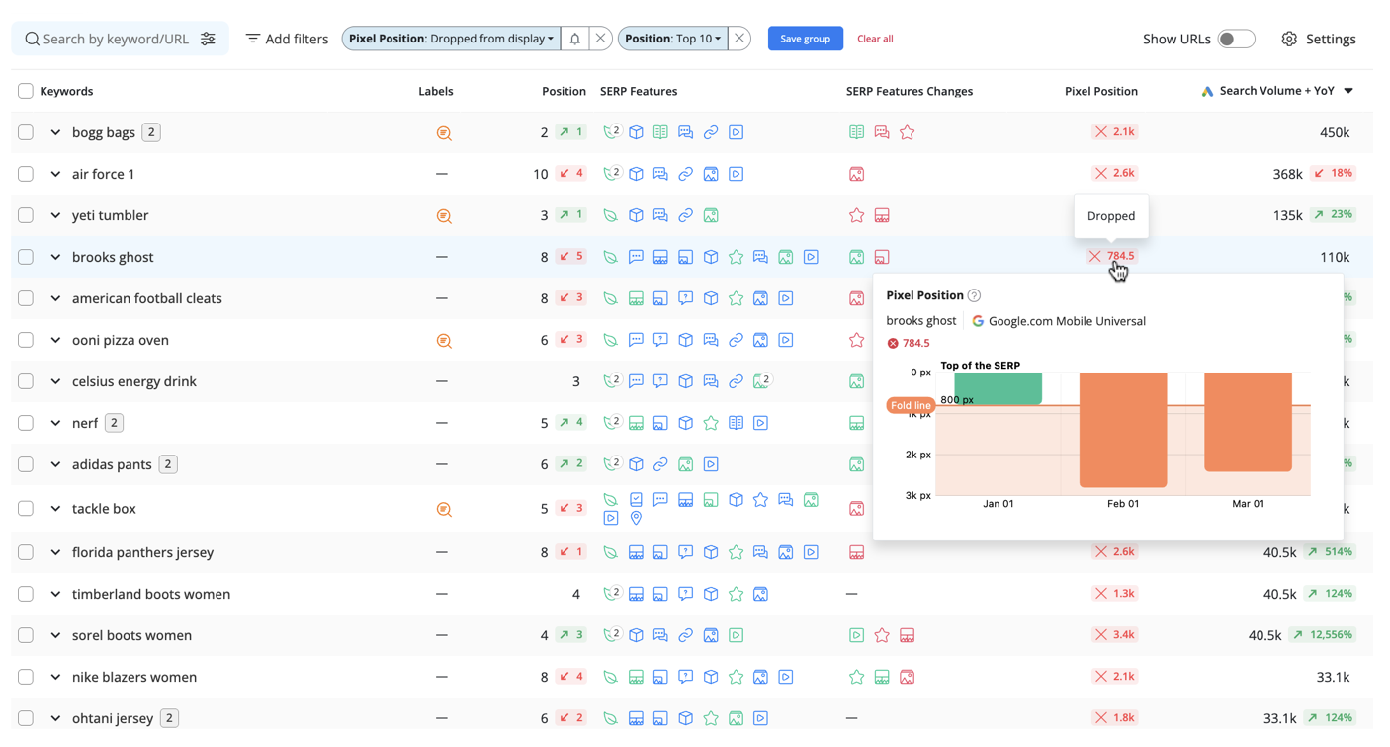Click star reviews icon in brooks ghost SERP features
1390x747 pixels.
click(736, 257)
